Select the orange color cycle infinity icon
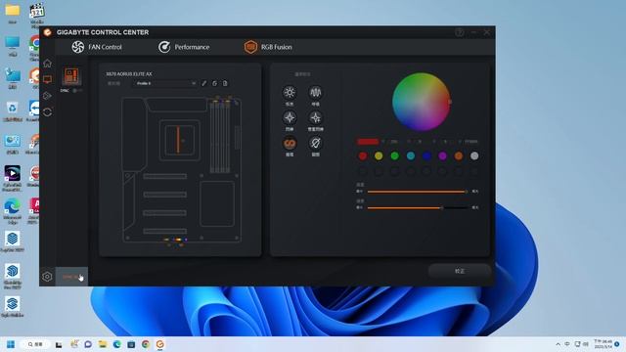626x352 pixels. click(290, 143)
